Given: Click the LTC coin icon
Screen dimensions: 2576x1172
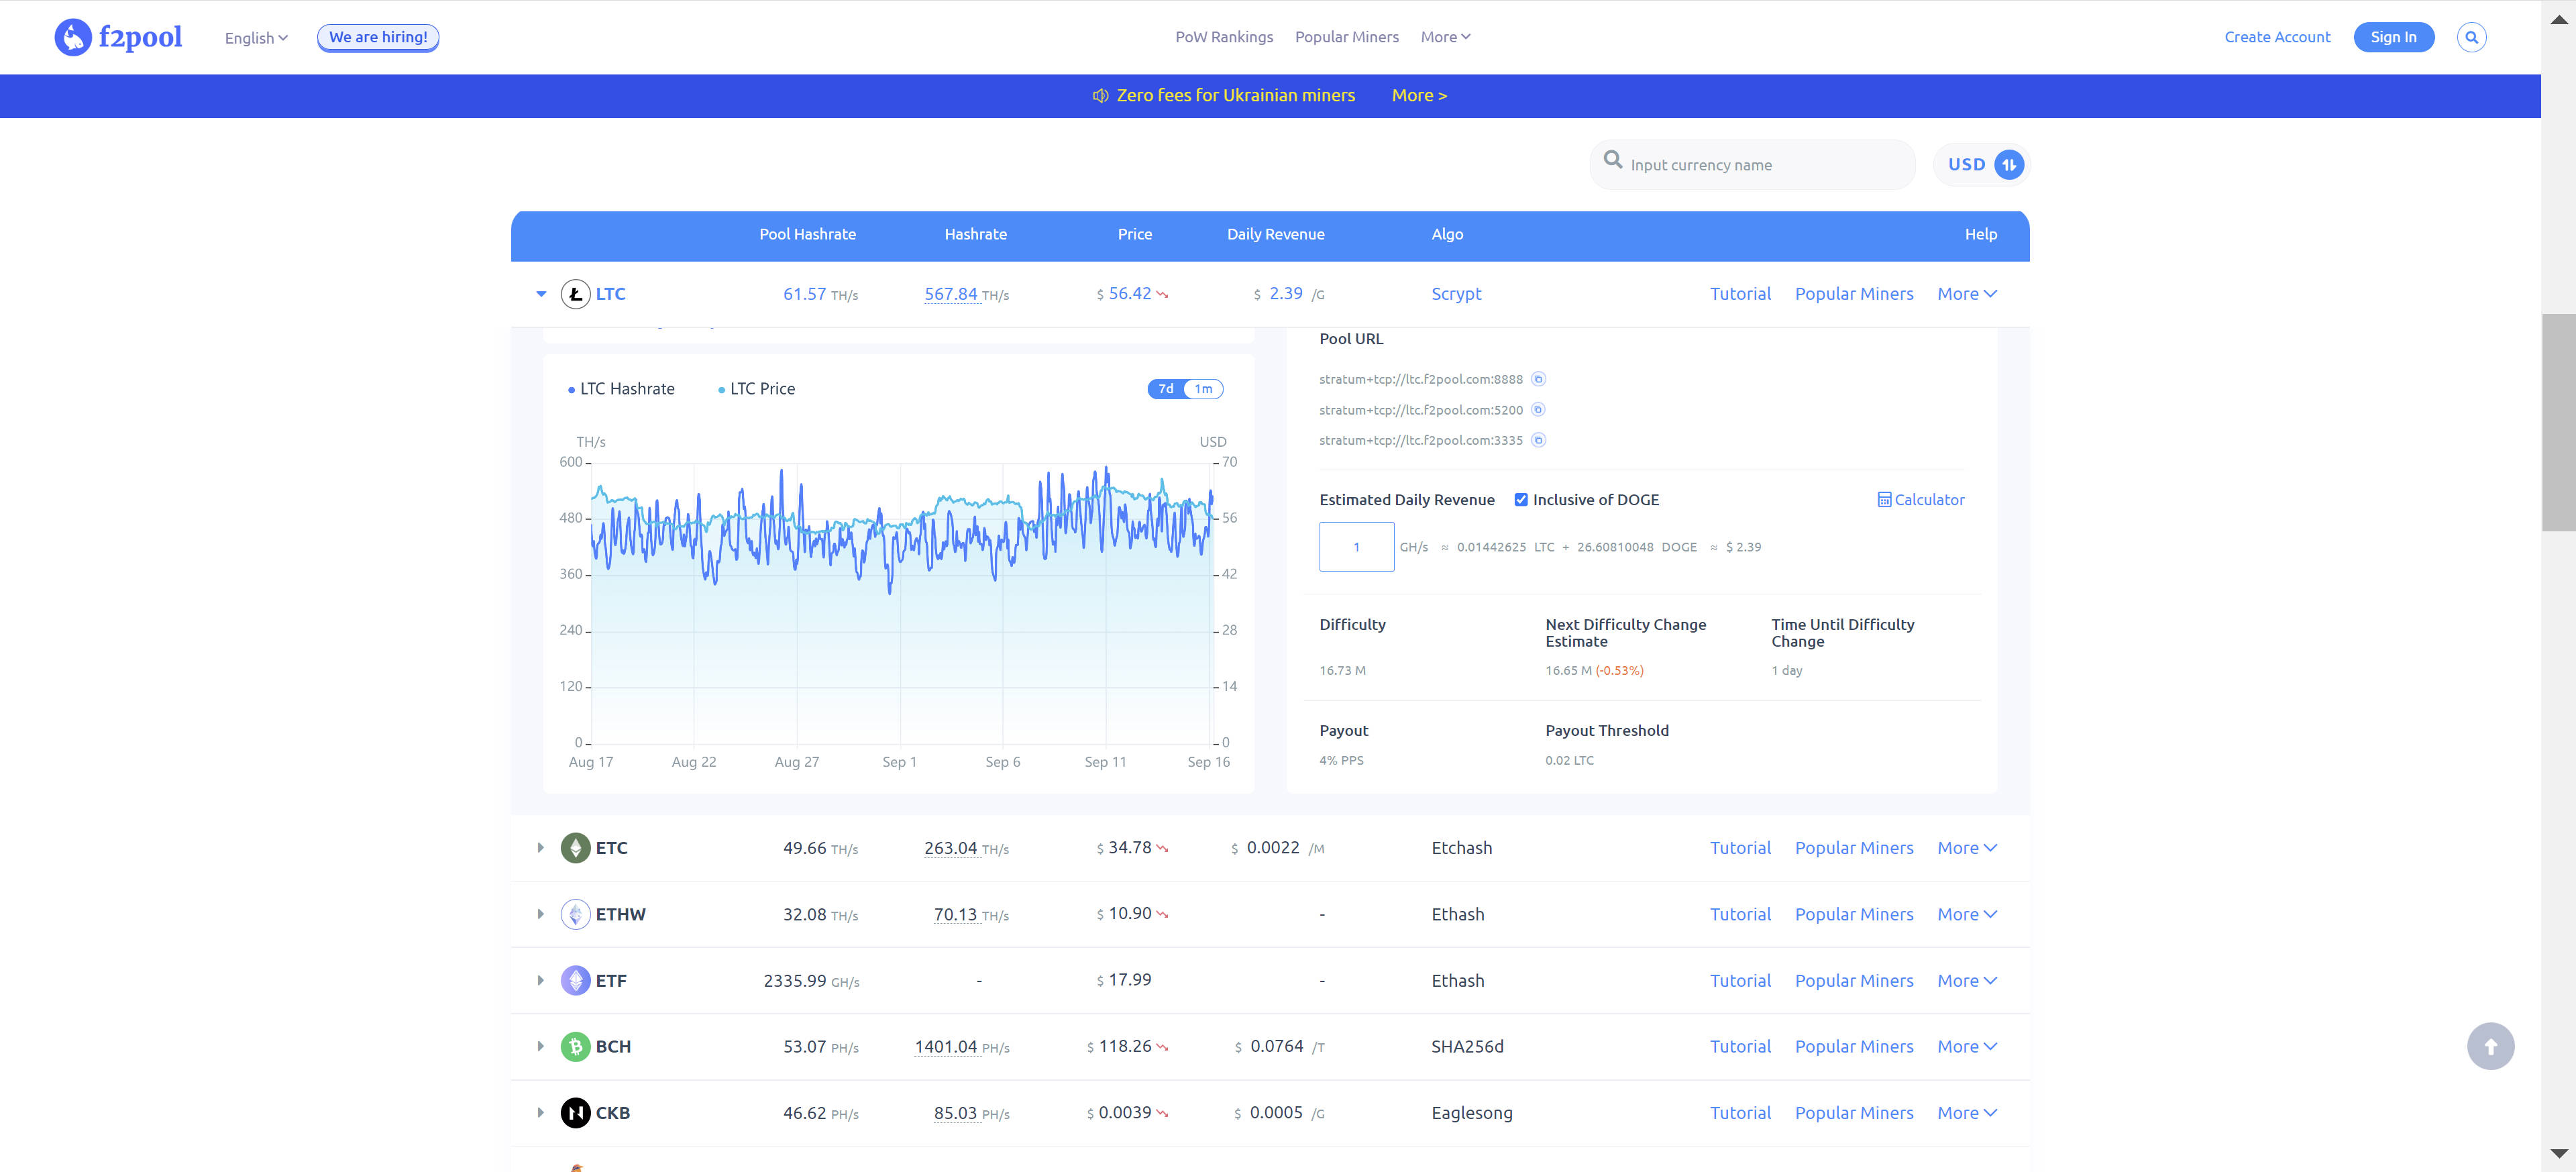Looking at the screenshot, I should pyautogui.click(x=575, y=294).
